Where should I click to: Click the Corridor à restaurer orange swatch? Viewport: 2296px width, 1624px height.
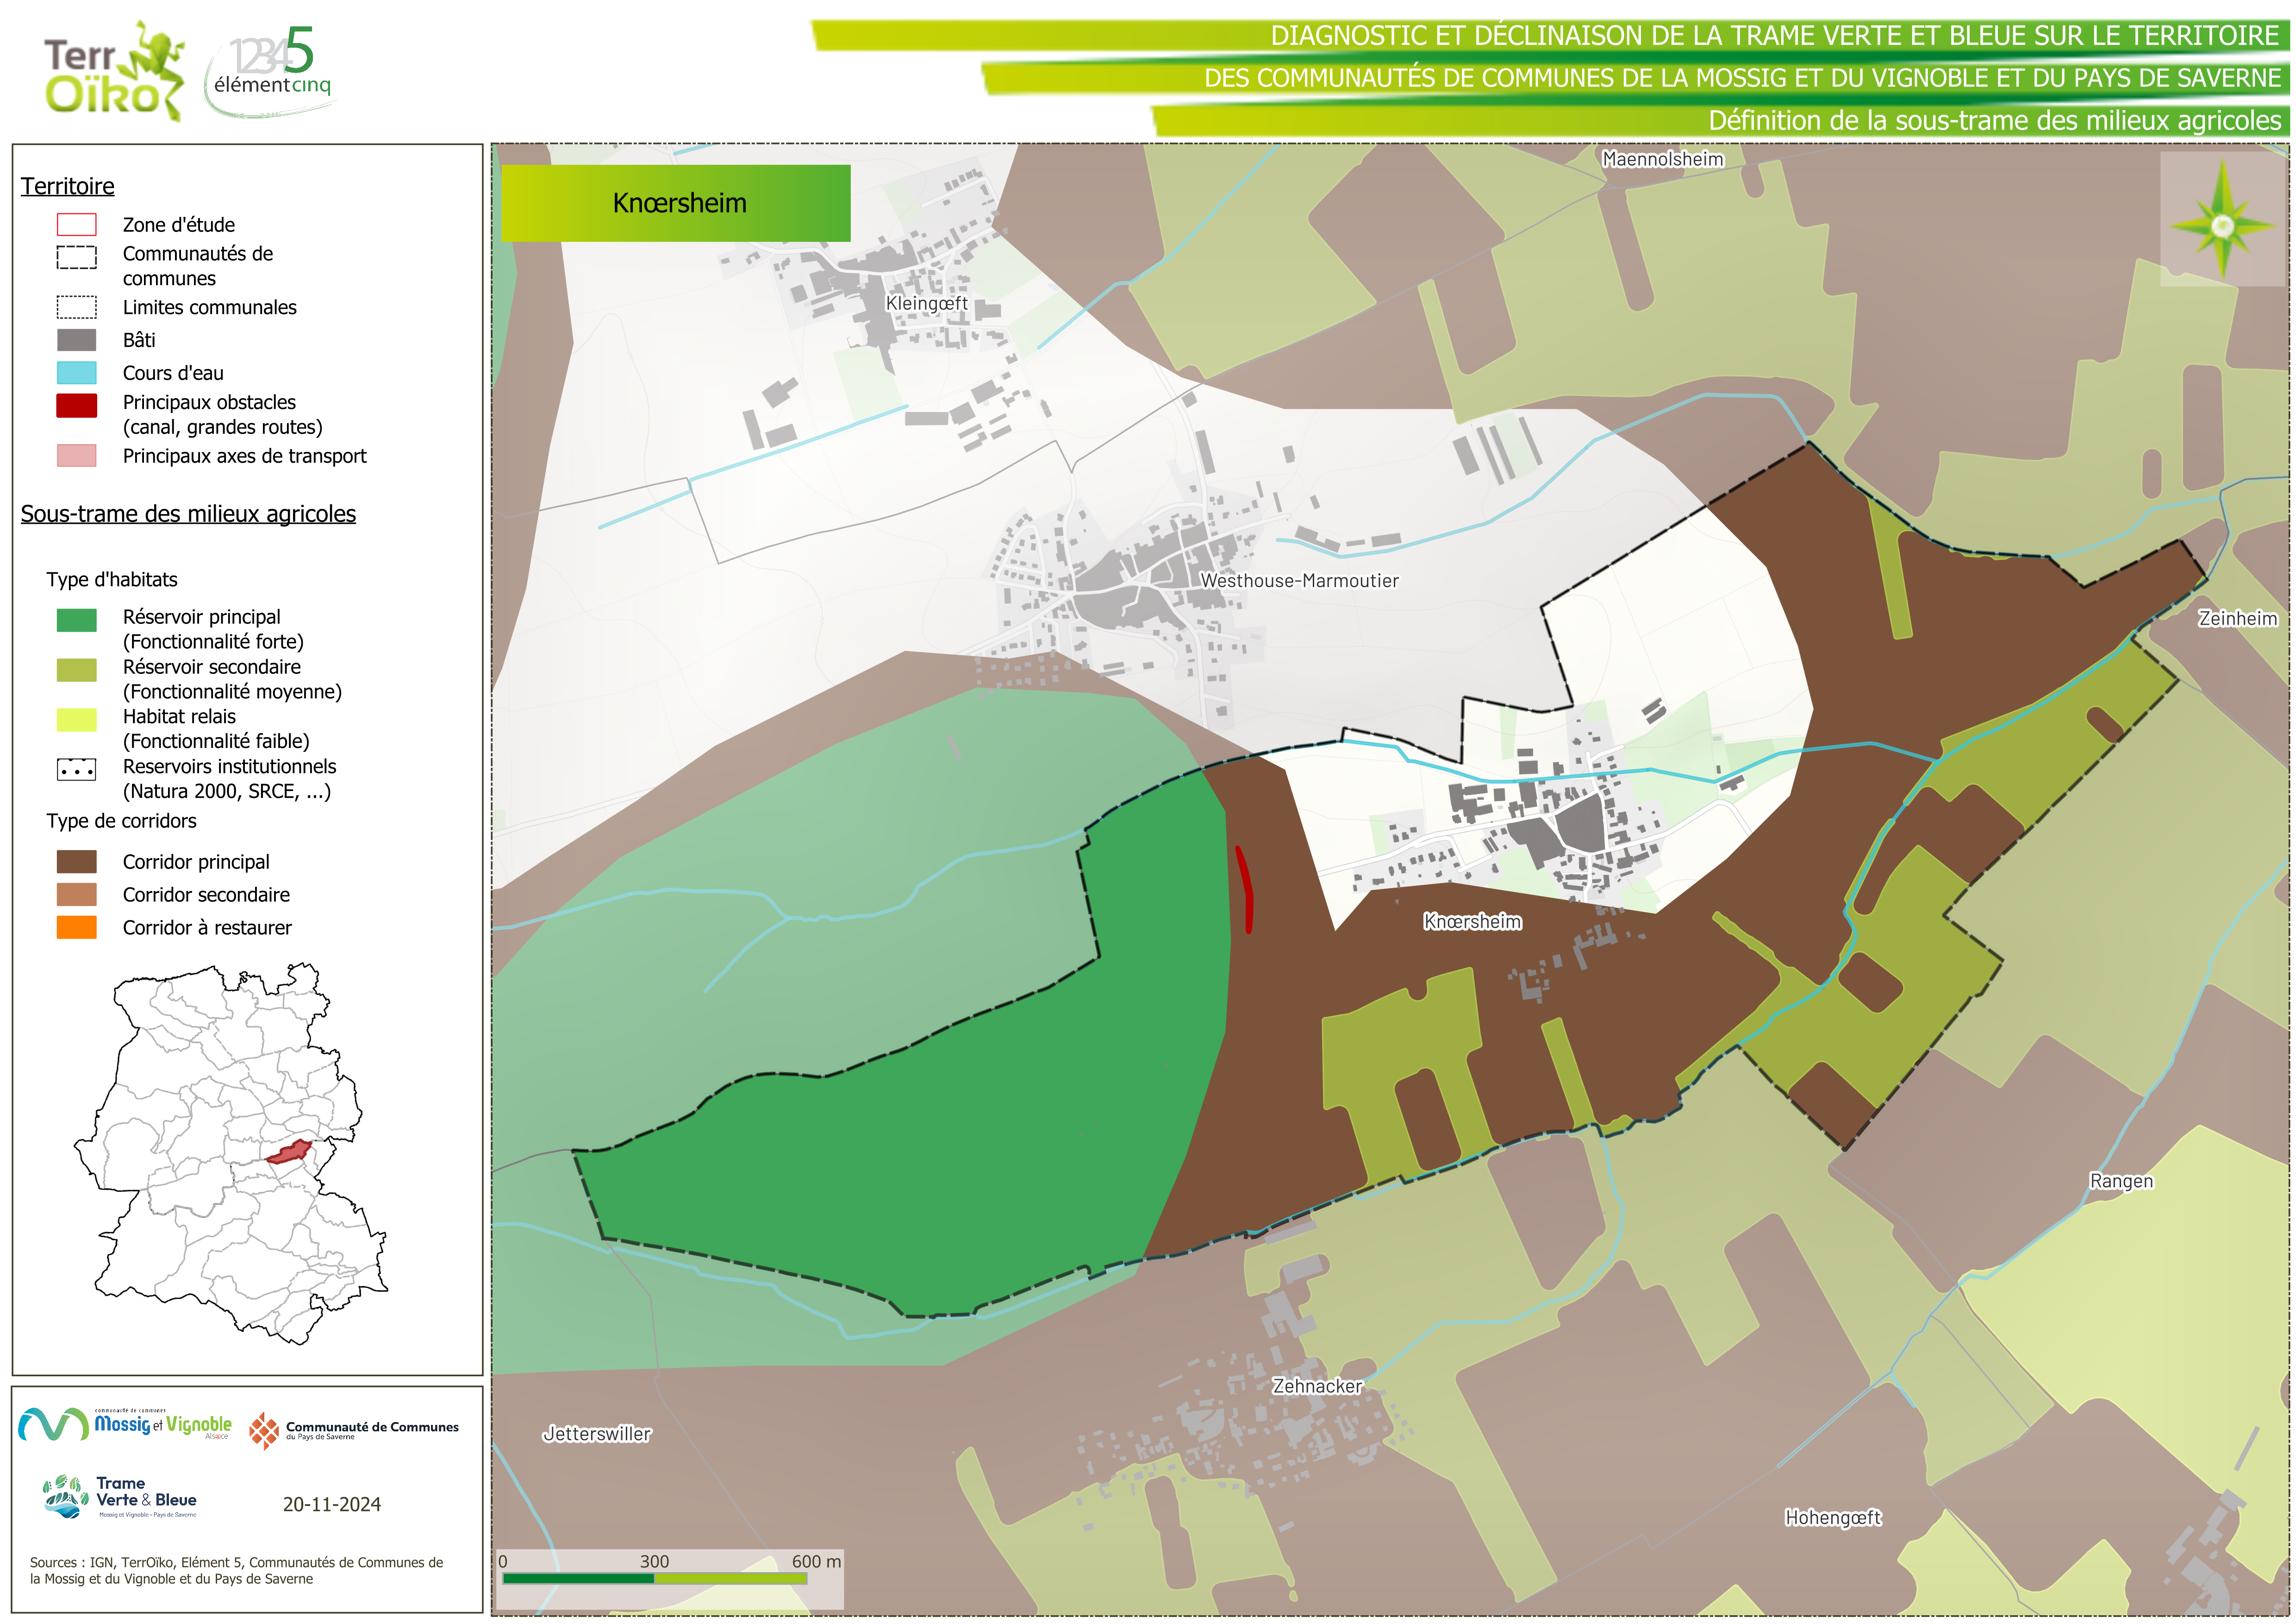point(77,928)
